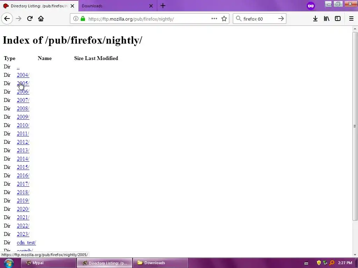This screenshot has width=358, height=268.
Task: Click the yellow shield tray icon
Action: coord(319,263)
